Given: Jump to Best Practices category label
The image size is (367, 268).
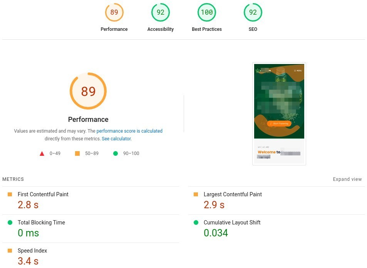Looking at the screenshot, I should click(x=207, y=29).
